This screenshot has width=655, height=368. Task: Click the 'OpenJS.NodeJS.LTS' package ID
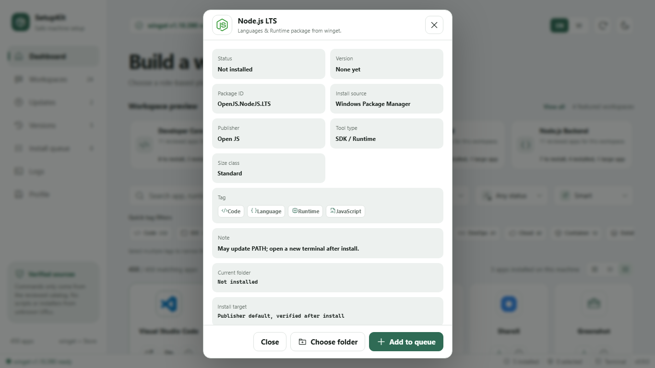tap(244, 104)
